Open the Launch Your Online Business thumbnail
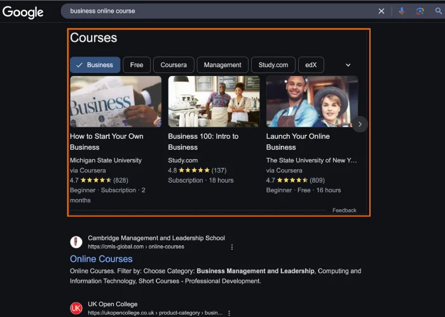The image size is (445, 317). tap(312, 101)
